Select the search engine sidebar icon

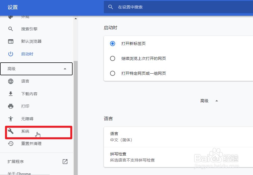pos(10,29)
